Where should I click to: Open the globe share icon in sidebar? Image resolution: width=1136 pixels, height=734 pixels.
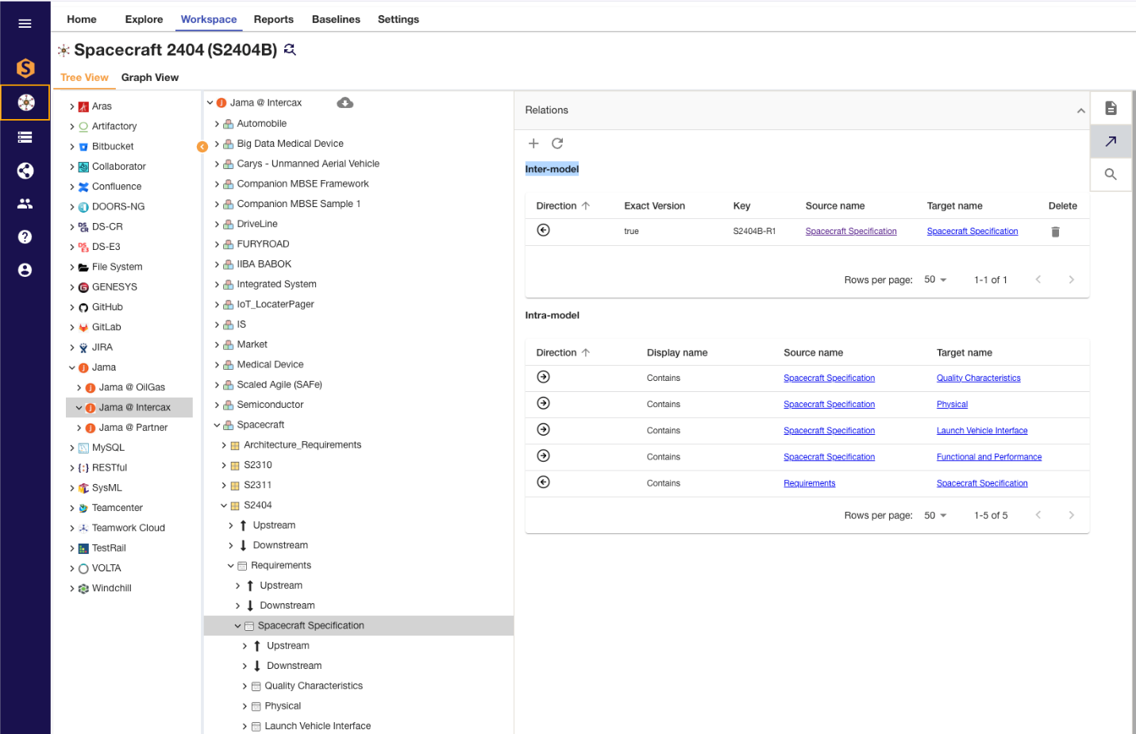pos(25,171)
